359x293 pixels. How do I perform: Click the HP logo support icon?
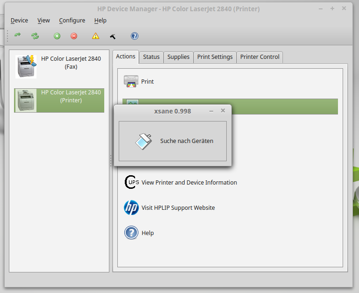pos(131,207)
